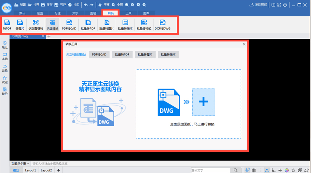Viewport: 311px width, 173px height.
Task: Select the 转换 ribbon tab
Action: [x=111, y=13]
